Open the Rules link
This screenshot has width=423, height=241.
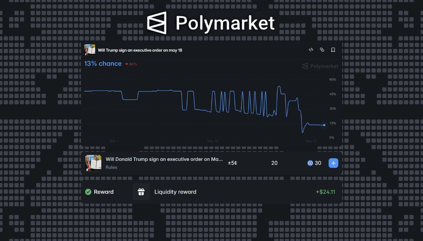point(111,167)
